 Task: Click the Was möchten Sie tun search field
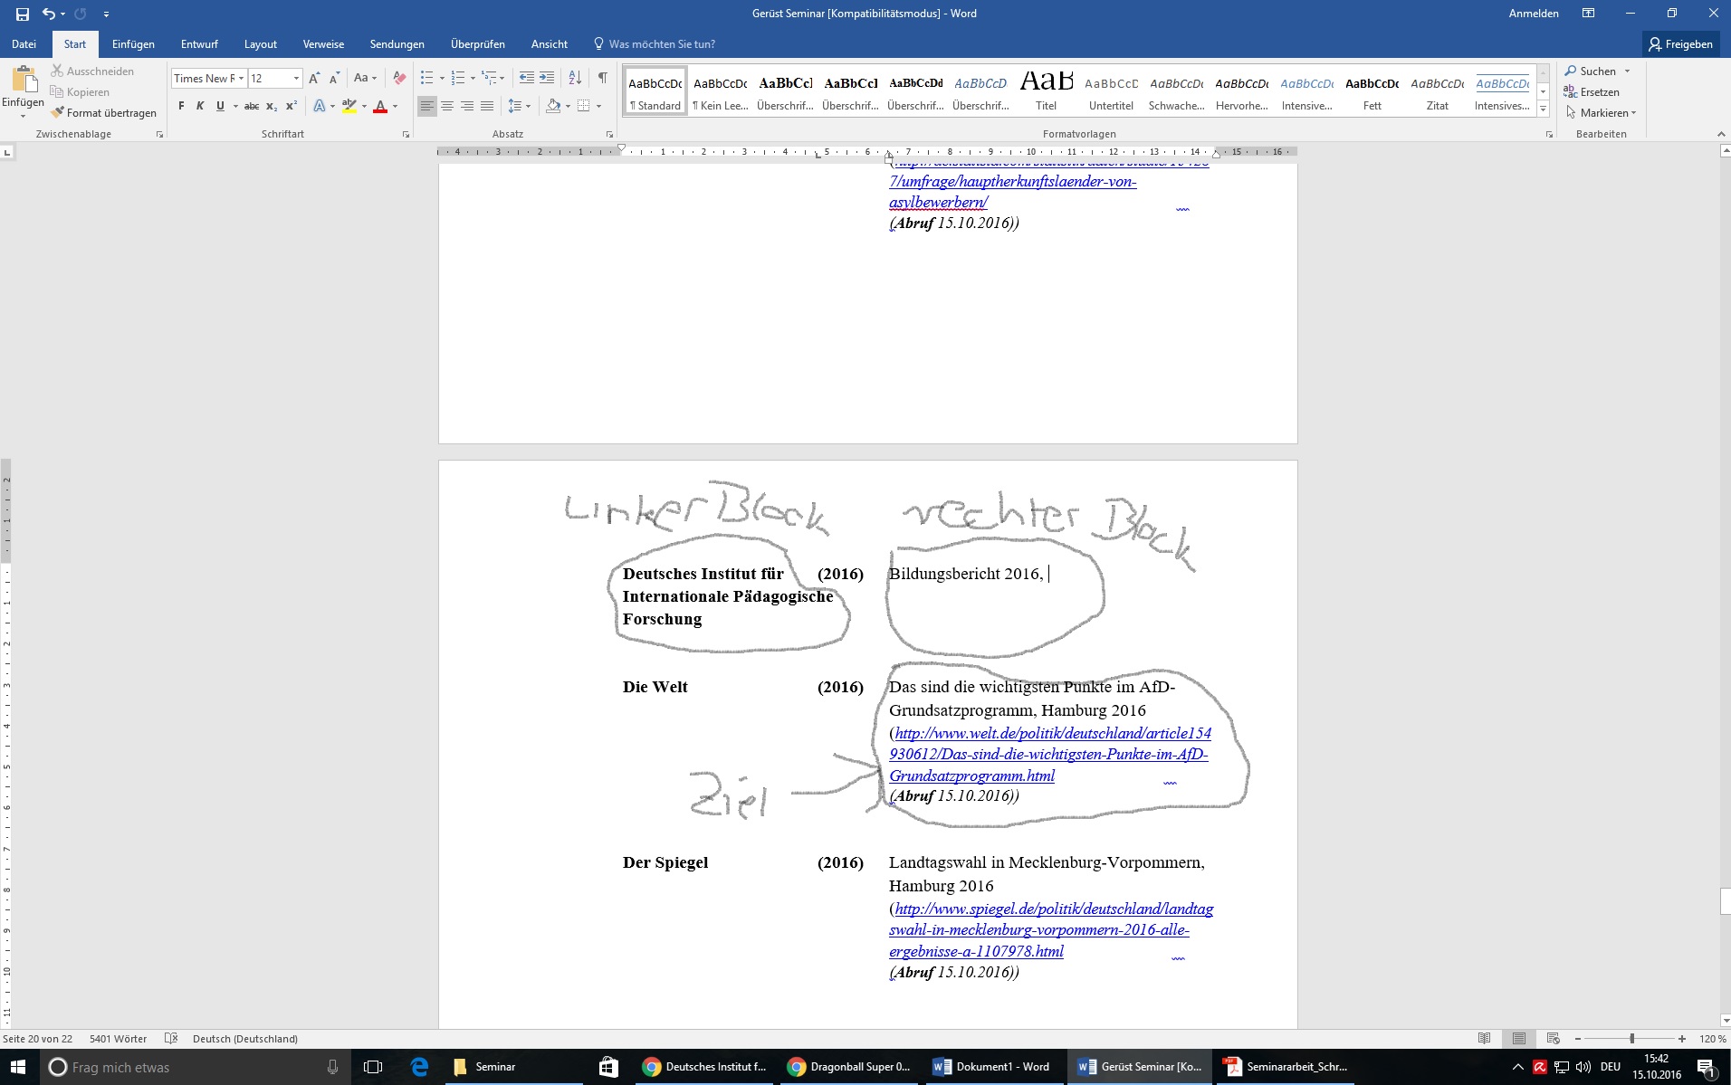[x=654, y=43]
